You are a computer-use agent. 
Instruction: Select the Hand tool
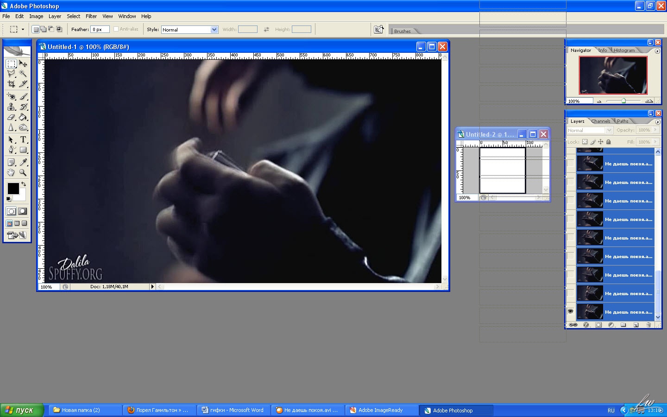[x=12, y=172]
